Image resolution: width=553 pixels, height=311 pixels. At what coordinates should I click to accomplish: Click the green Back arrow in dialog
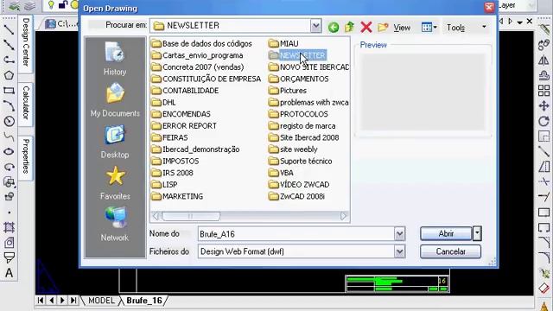pyautogui.click(x=334, y=27)
